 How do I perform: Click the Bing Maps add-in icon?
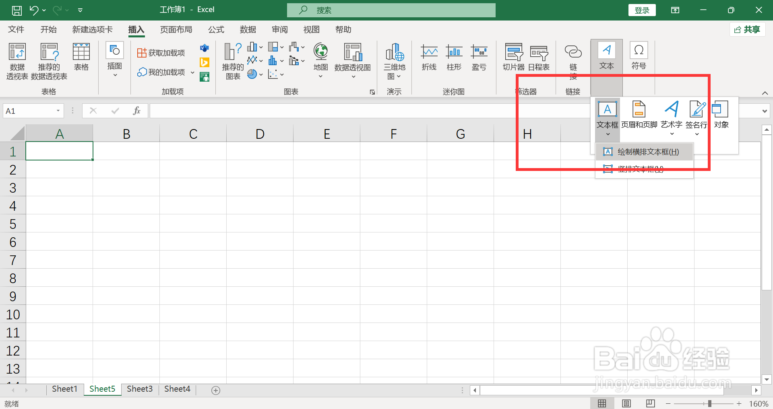click(205, 62)
